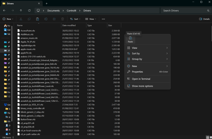Select the file avswitch_ip_VSSL_A1.c4z

(32, 105)
